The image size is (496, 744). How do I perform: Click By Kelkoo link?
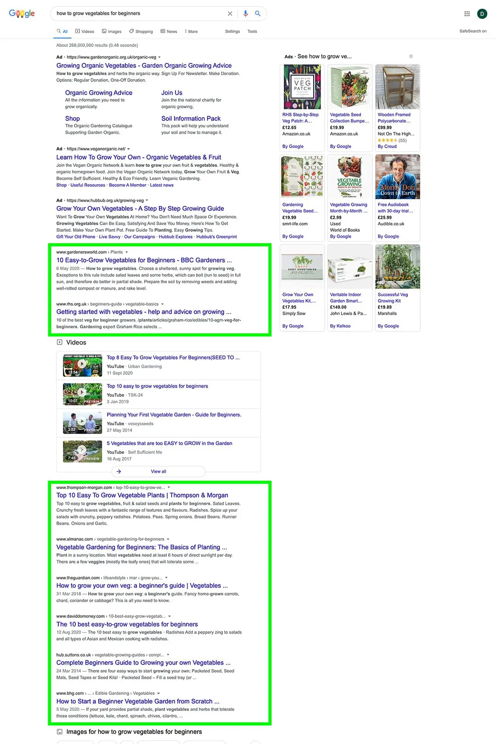pos(340,326)
